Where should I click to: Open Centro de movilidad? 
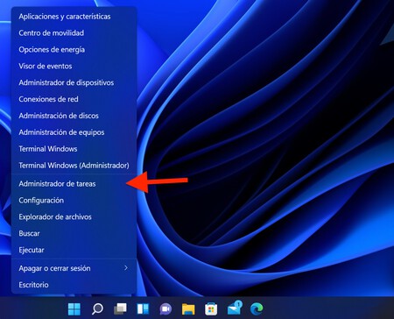click(x=74, y=33)
